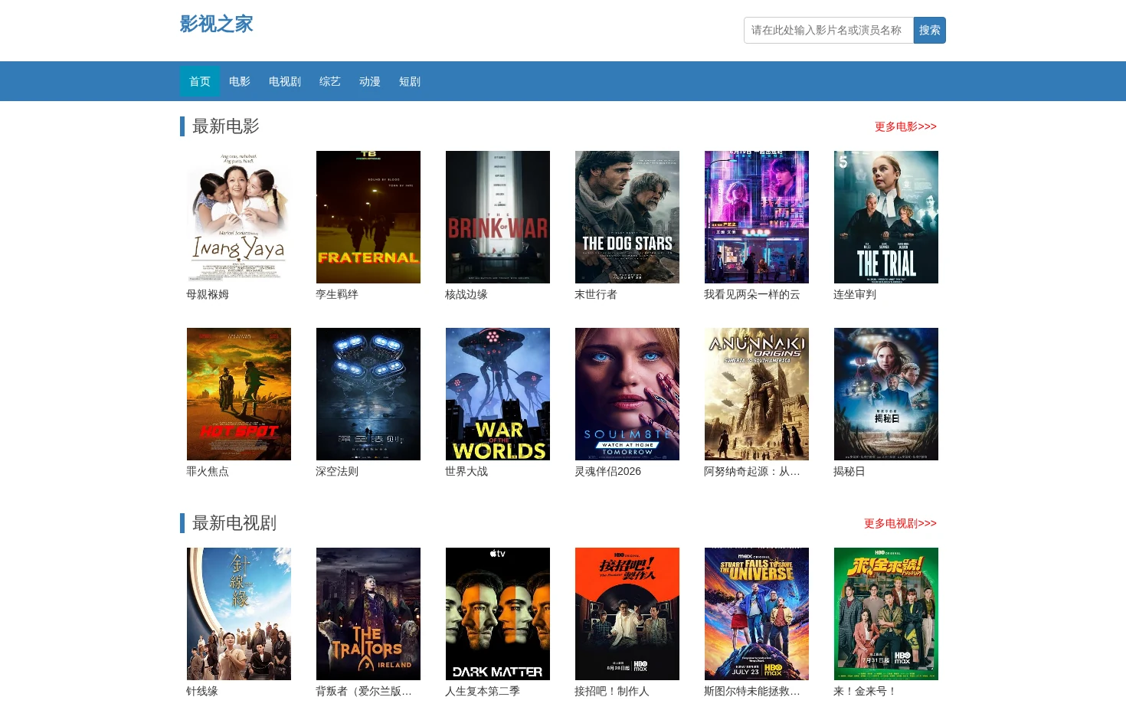Click the 斯图尔特未能拯救 series title
This screenshot has height=707, width=1126.
tap(752, 691)
